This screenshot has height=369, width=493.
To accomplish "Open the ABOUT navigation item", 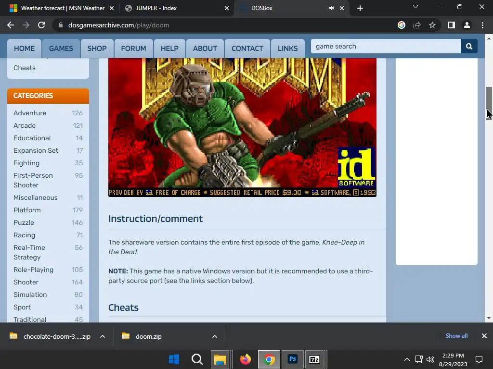I will tap(205, 49).
